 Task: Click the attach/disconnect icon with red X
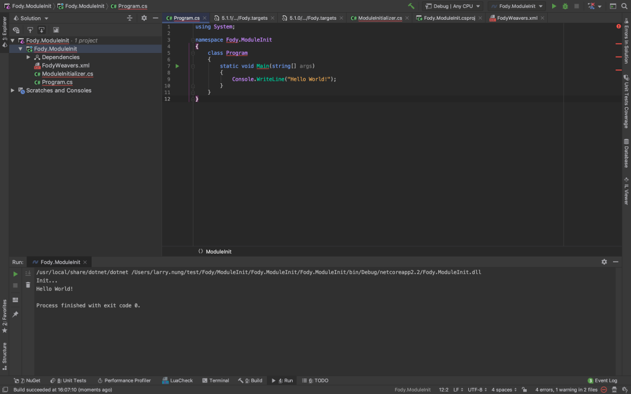591,6
